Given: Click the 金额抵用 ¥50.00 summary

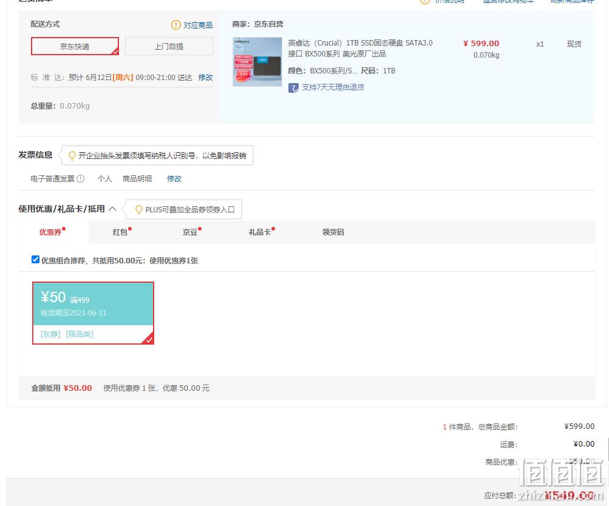Looking at the screenshot, I should tap(61, 388).
